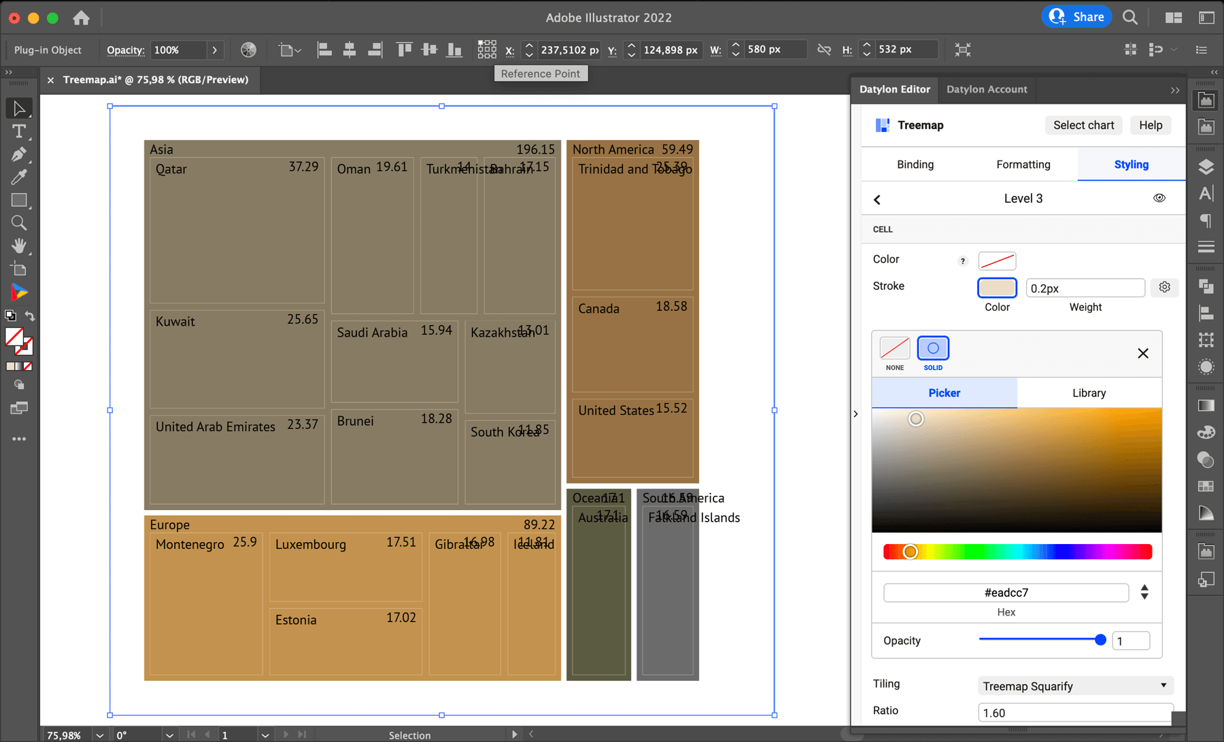Switch to the Formatting tab
The image size is (1224, 742).
pos(1023,164)
